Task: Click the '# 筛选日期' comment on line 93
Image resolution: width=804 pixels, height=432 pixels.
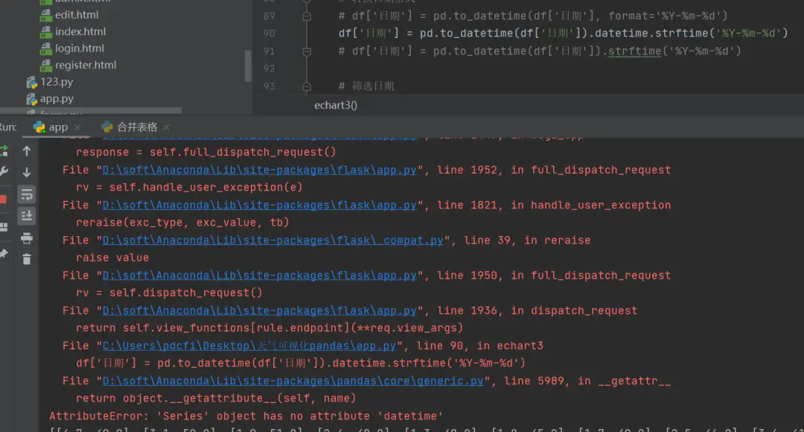Action: point(366,86)
